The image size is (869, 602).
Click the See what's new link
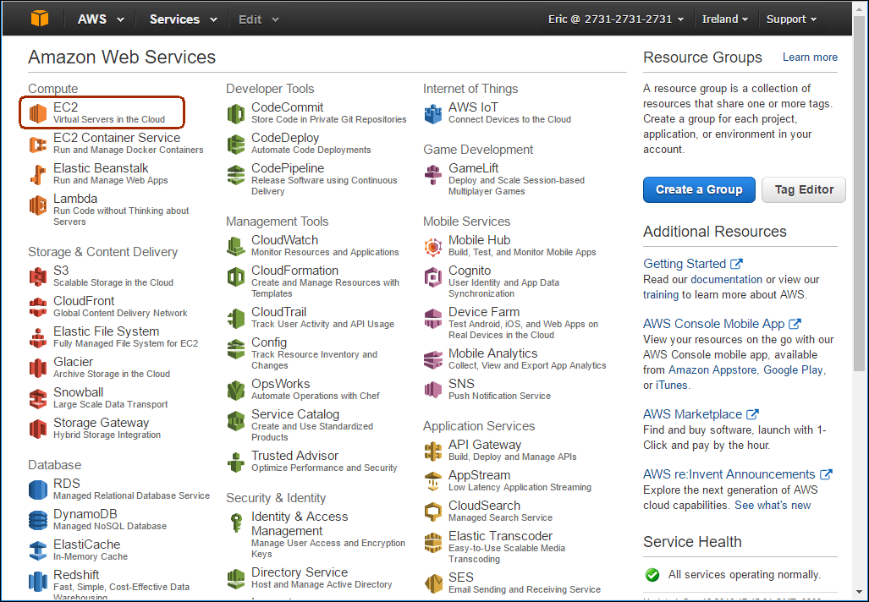[772, 505]
